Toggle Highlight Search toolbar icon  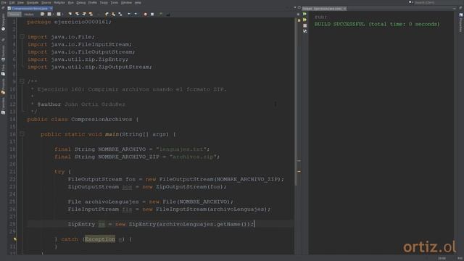[91, 14]
